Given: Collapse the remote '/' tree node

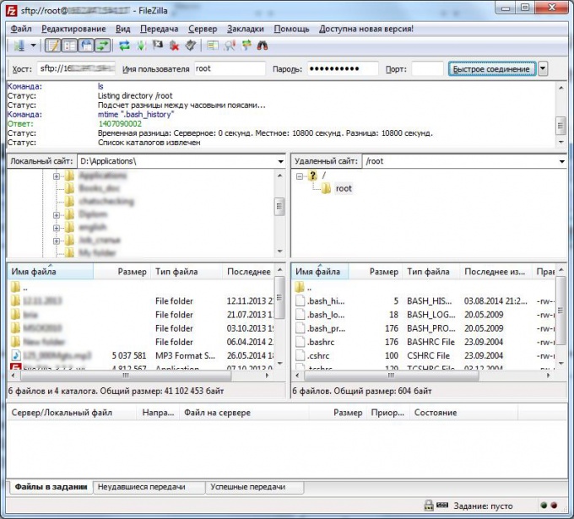Looking at the screenshot, I should coord(300,176).
